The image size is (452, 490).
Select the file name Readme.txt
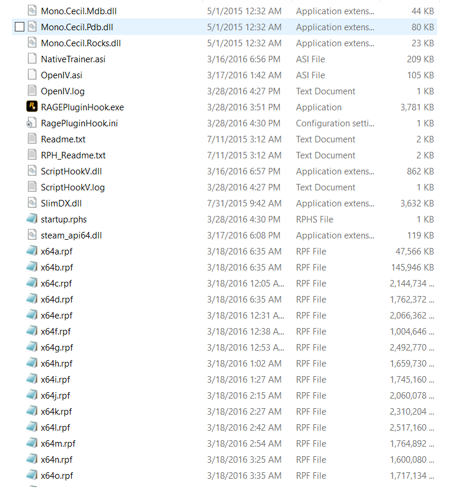pyautogui.click(x=63, y=139)
